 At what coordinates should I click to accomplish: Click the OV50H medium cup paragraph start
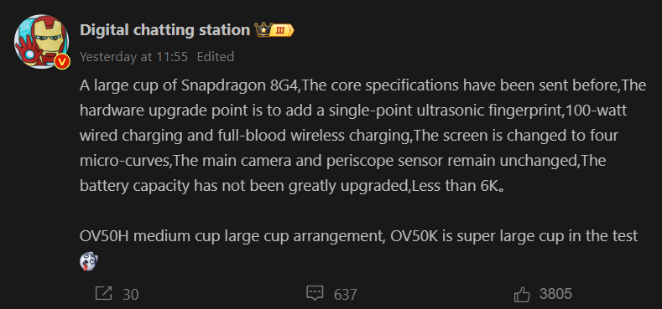click(150, 236)
